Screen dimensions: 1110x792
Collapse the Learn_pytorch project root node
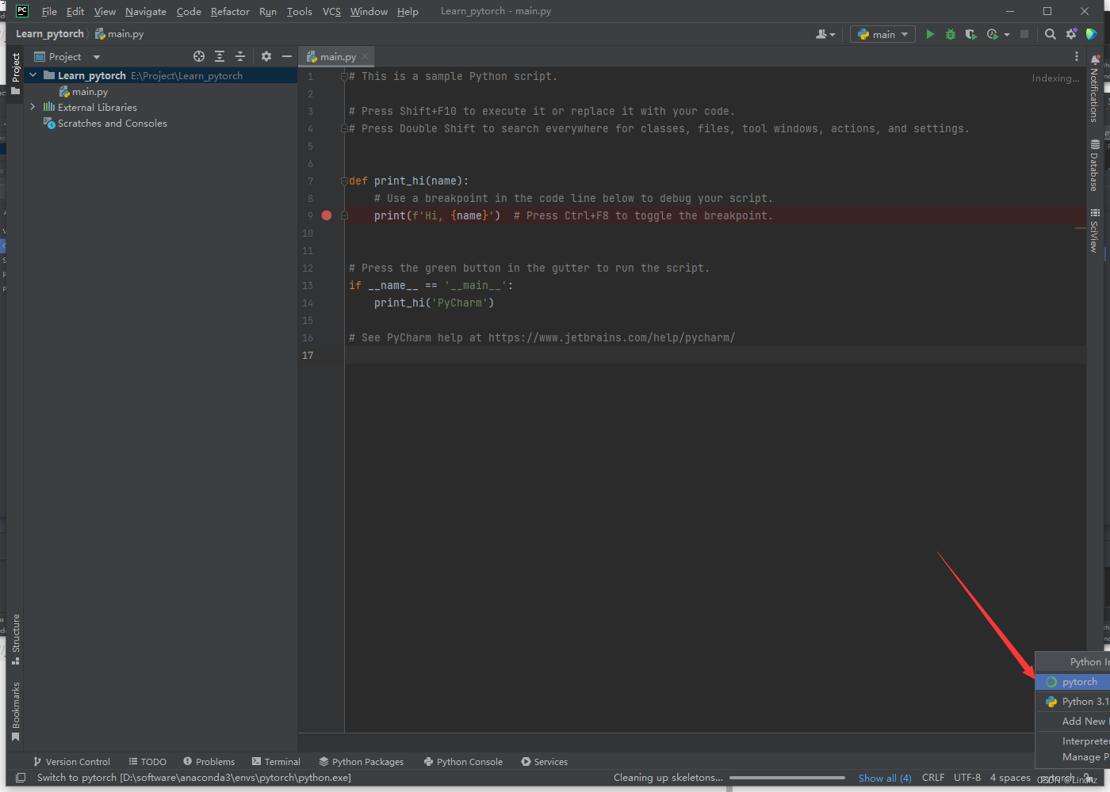pos(33,75)
